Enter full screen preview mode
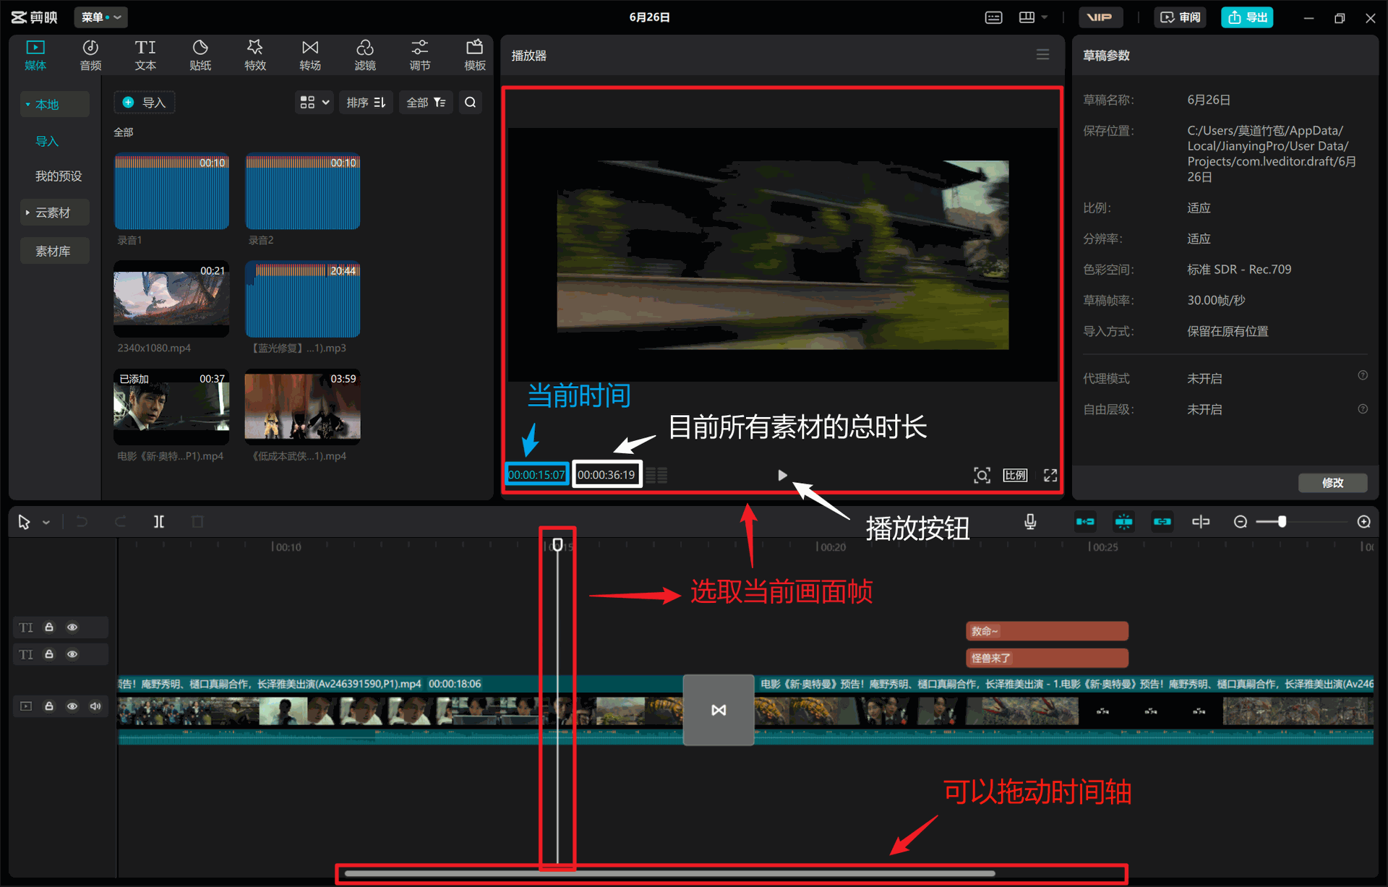 point(1050,475)
